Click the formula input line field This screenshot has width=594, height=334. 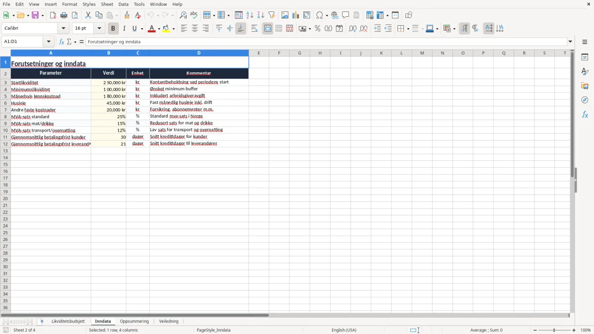pyautogui.click(x=326, y=42)
